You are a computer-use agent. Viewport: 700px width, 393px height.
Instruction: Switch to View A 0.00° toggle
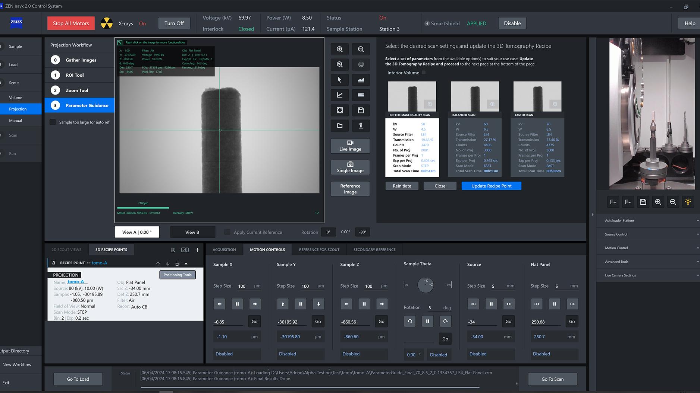tap(137, 232)
